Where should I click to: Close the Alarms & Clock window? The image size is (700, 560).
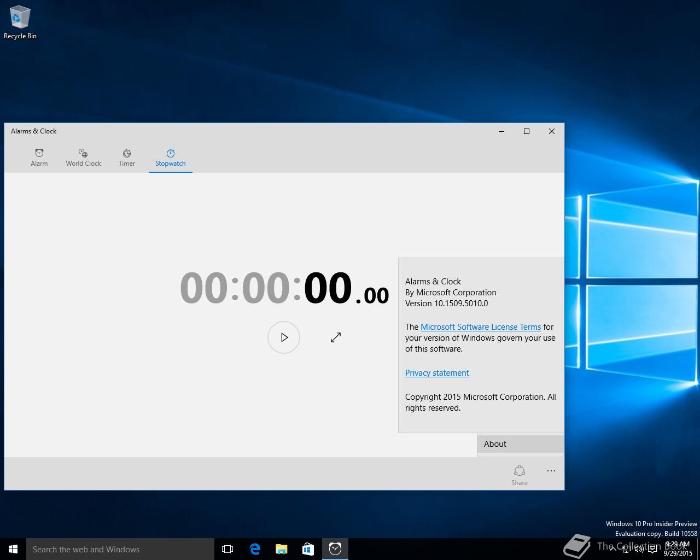click(552, 131)
